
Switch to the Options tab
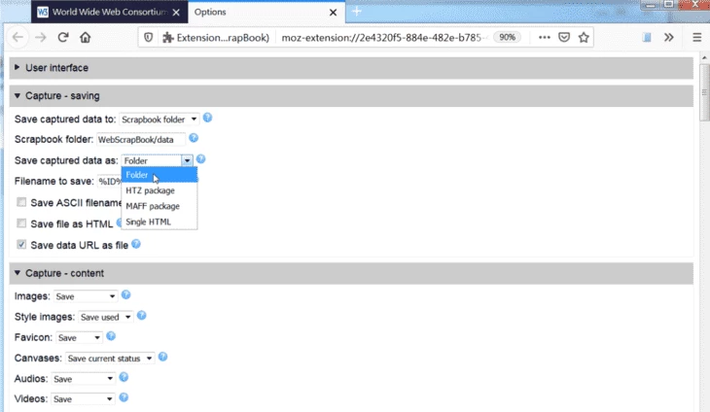(266, 13)
